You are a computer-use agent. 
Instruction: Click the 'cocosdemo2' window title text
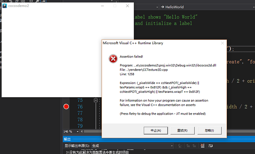tap(18, 6)
